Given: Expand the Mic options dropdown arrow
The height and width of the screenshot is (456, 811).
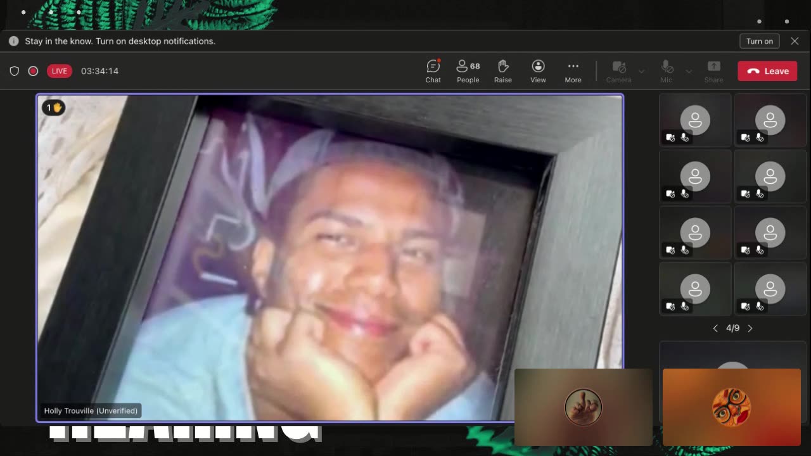Looking at the screenshot, I should coord(689,71).
